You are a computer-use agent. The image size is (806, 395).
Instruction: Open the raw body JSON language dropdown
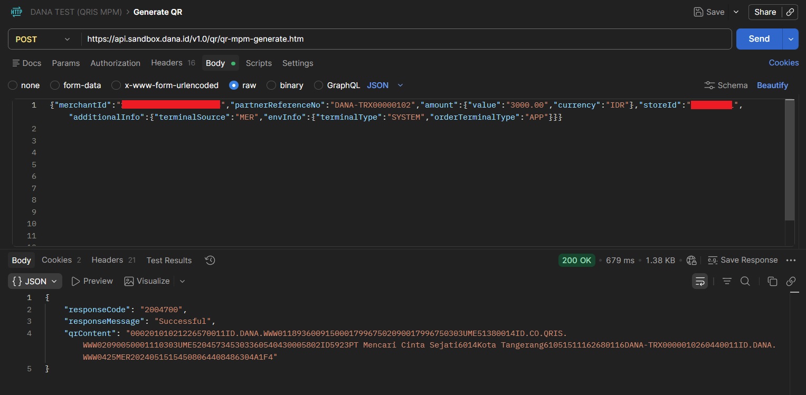(x=385, y=85)
